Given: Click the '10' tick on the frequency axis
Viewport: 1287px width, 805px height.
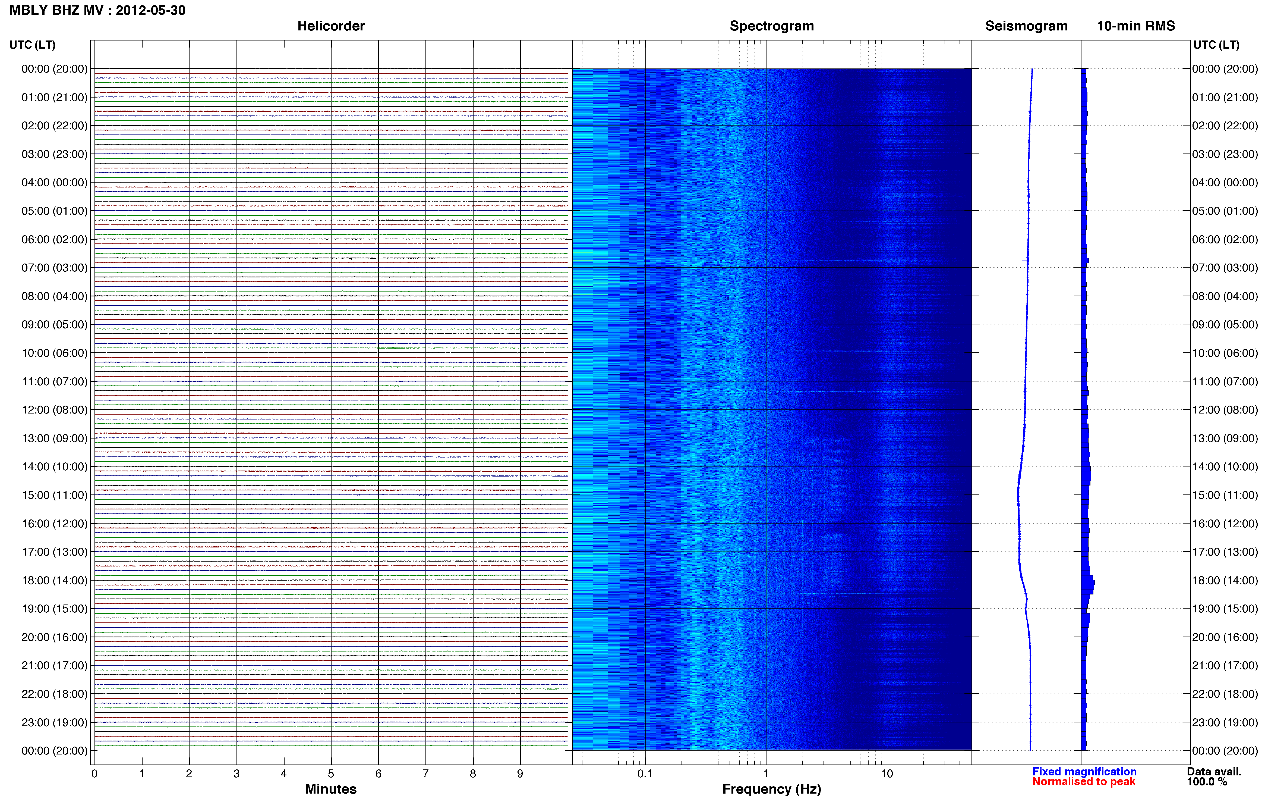Looking at the screenshot, I should (887, 773).
